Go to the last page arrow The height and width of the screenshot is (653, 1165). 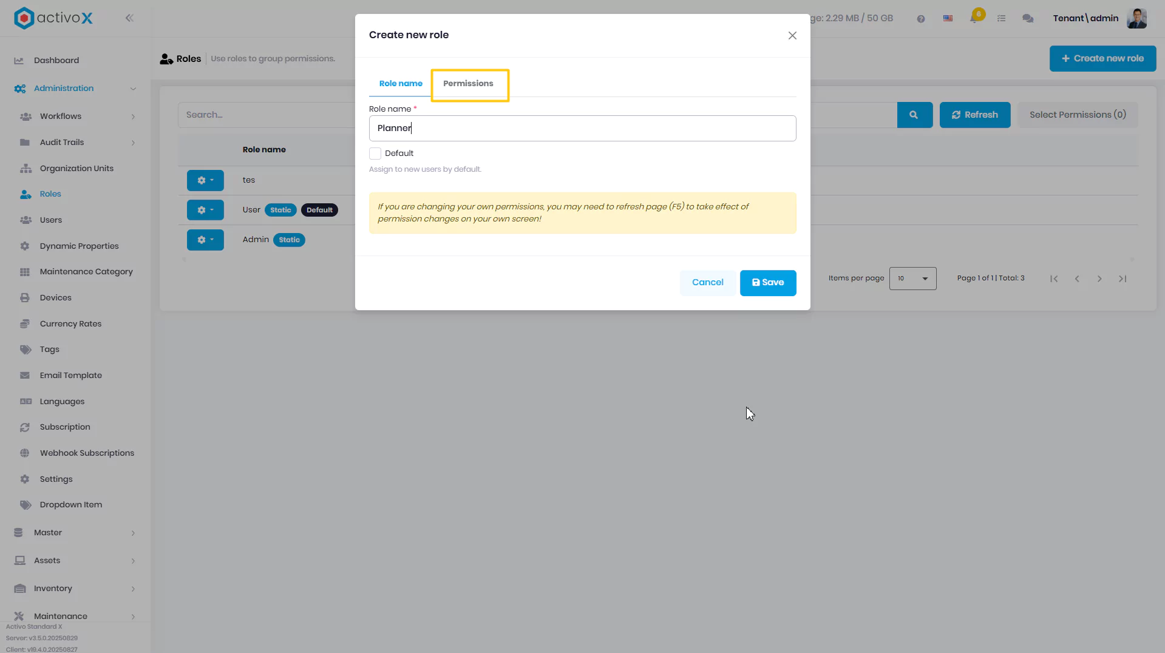tap(1122, 279)
